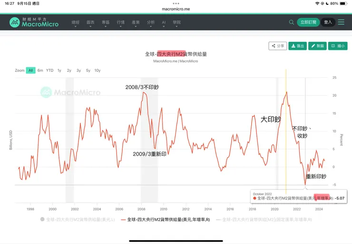
Task: Click the chart title 全球-四大央行M2貨幣供給量
Action: tap(176, 54)
